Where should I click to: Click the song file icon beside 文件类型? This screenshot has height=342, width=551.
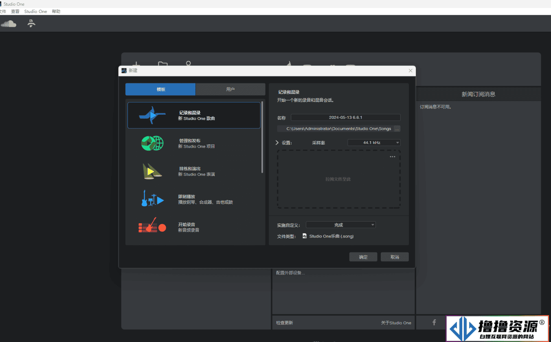(x=305, y=236)
